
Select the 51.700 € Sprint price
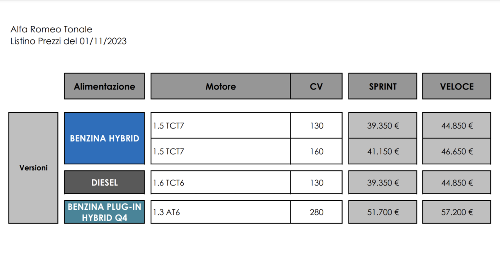tap(382, 212)
